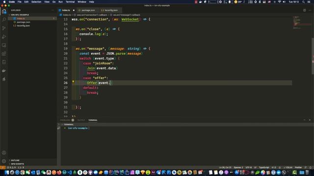Screen dimensions: 314x176
Task: Open Run and Debug view
Action: tap(4, 37)
